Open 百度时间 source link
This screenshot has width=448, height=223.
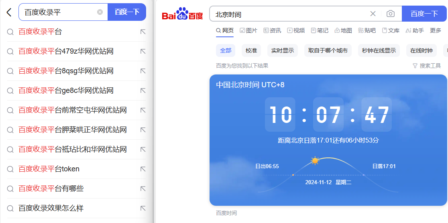click(226, 213)
